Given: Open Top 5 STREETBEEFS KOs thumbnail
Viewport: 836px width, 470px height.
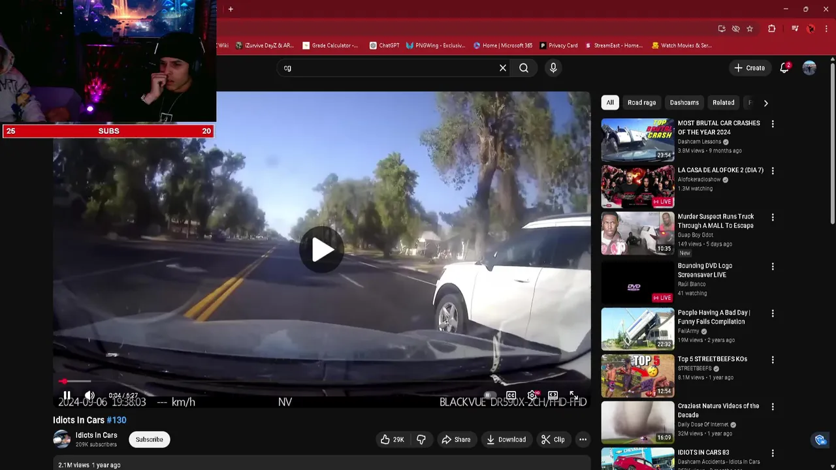Looking at the screenshot, I should click(637, 375).
